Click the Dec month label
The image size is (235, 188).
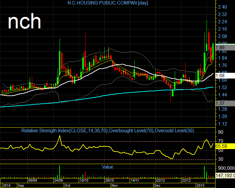coord(158,185)
